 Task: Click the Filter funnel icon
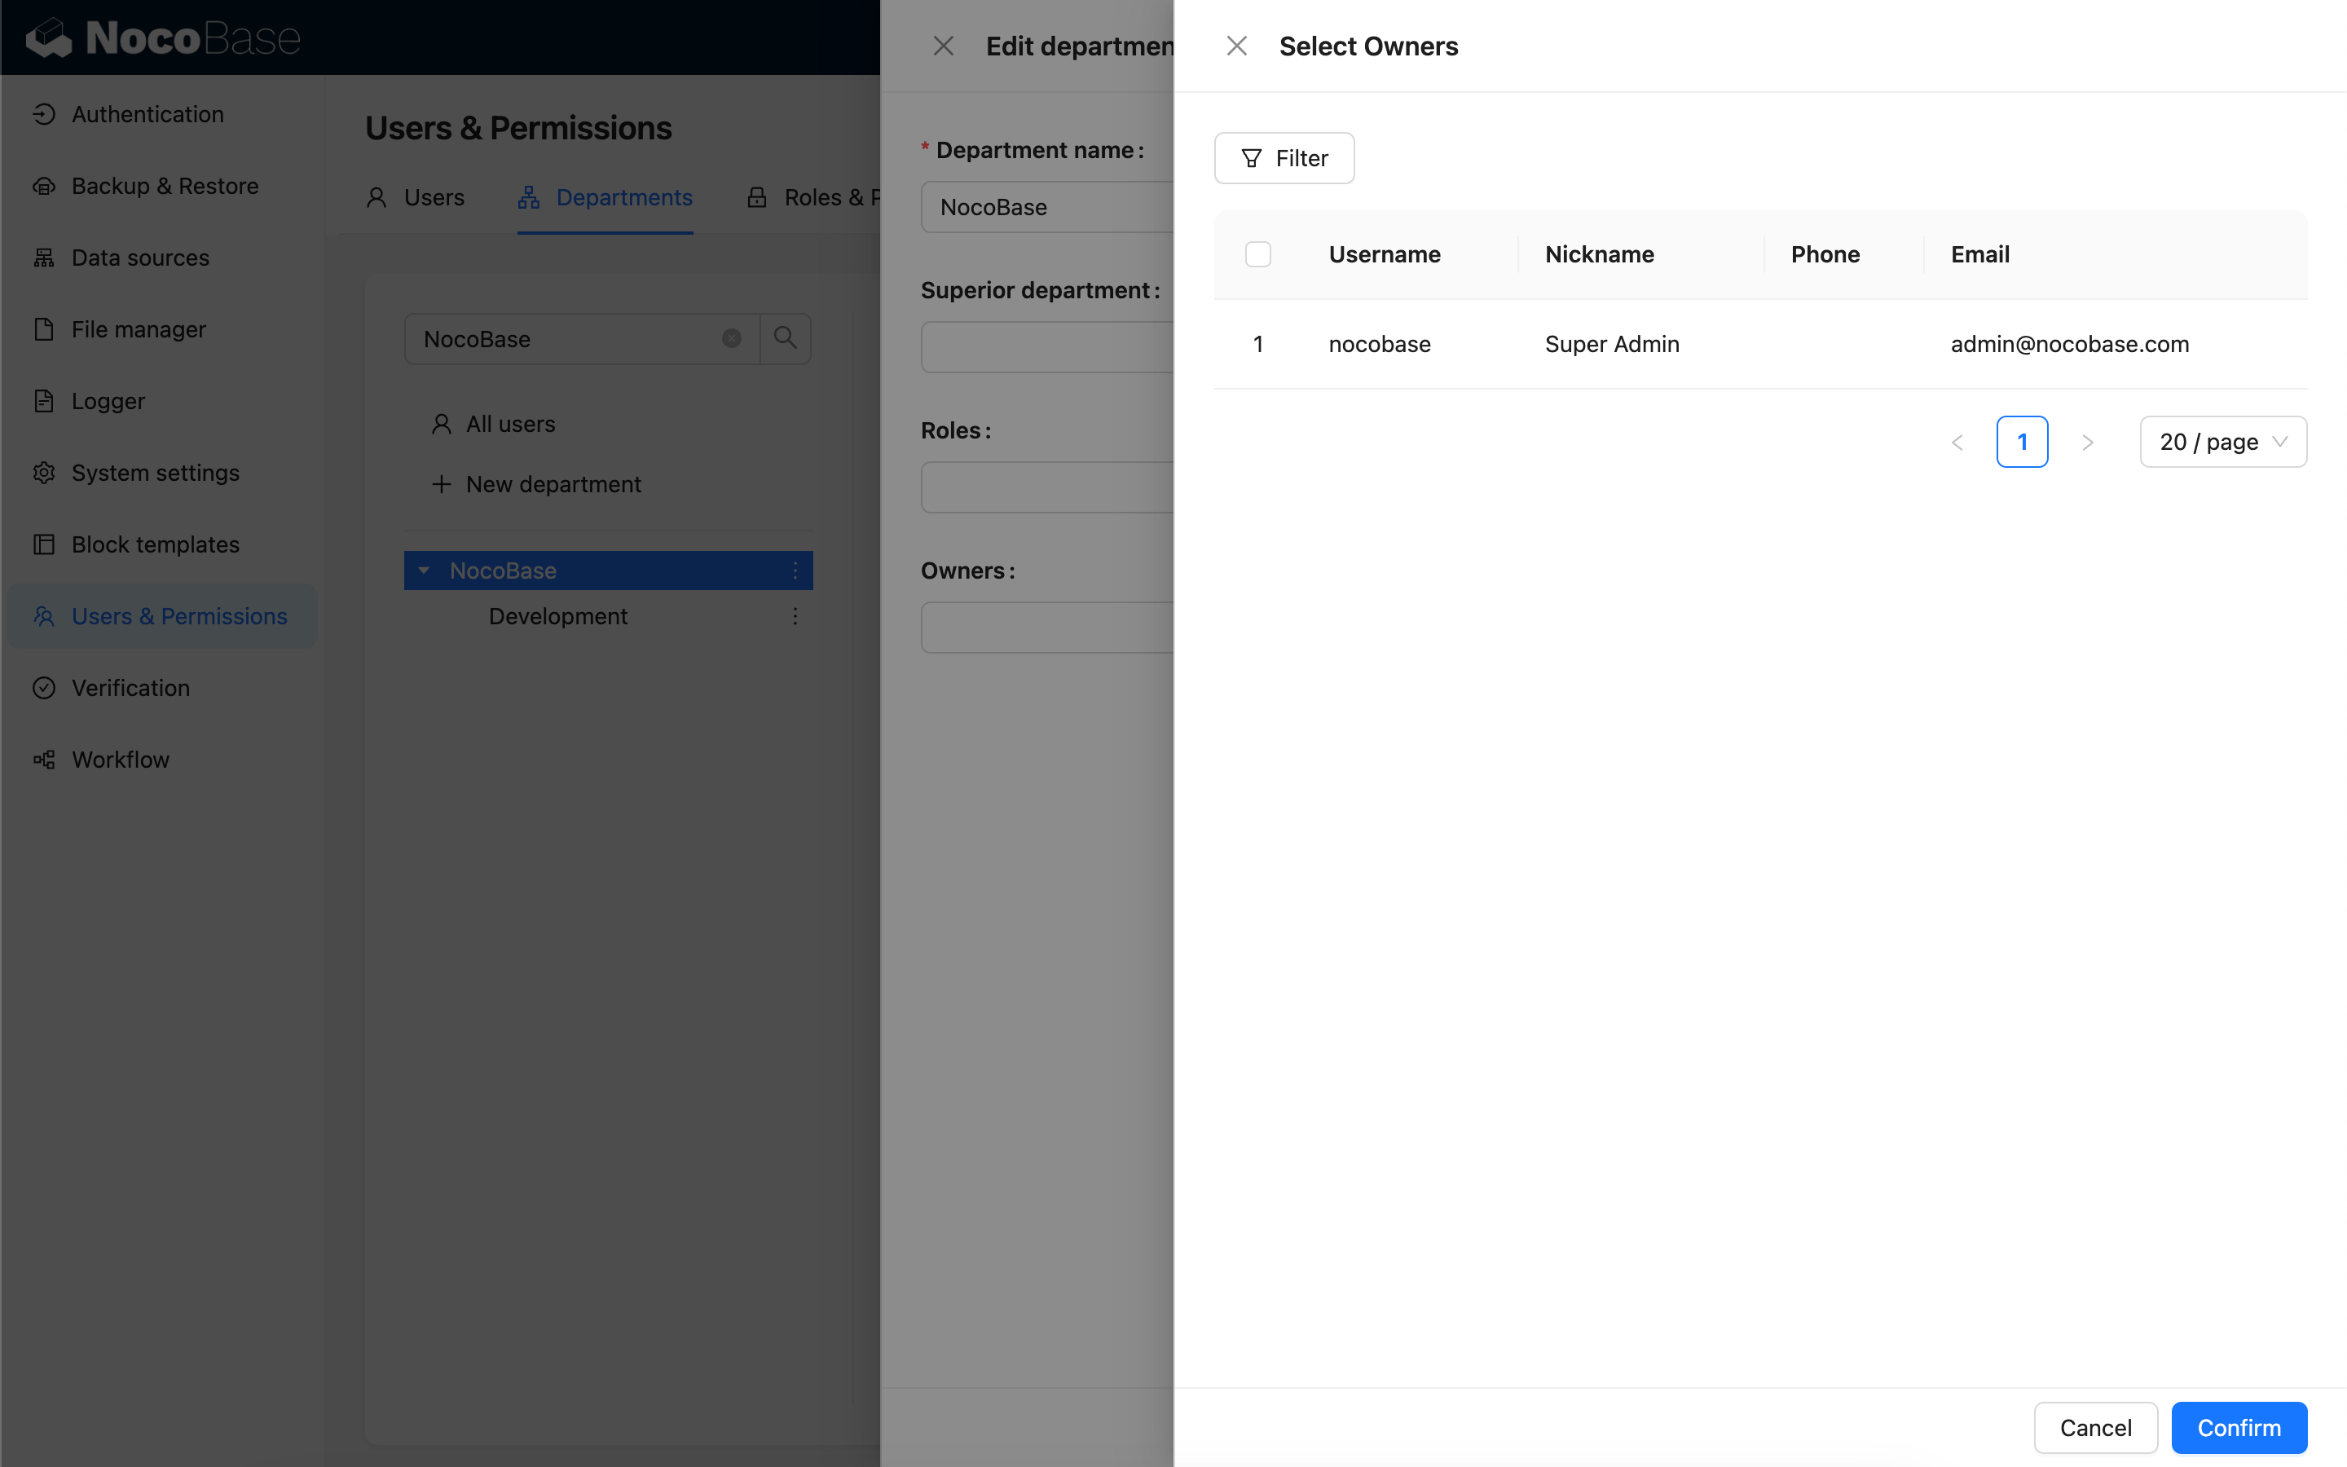1251,158
